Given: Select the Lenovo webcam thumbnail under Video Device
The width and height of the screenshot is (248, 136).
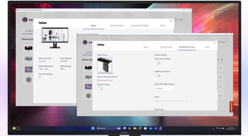Looking at the screenshot, I should (x=105, y=65).
